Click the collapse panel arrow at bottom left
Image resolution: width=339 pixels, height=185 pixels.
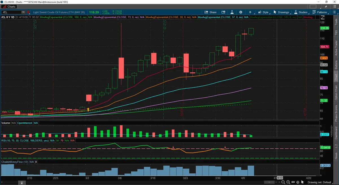tap(21, 183)
